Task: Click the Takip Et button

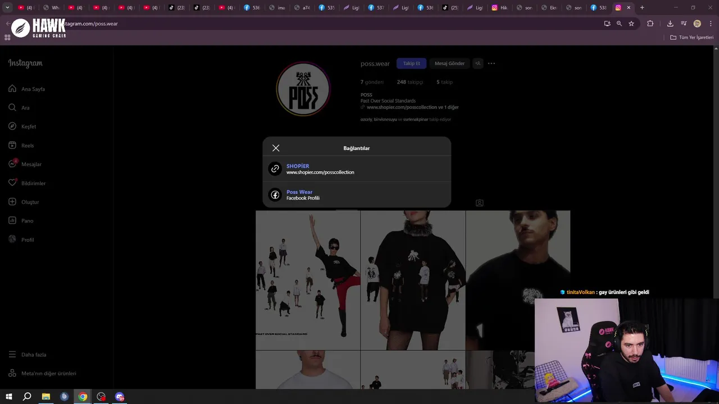Action: tap(411, 63)
